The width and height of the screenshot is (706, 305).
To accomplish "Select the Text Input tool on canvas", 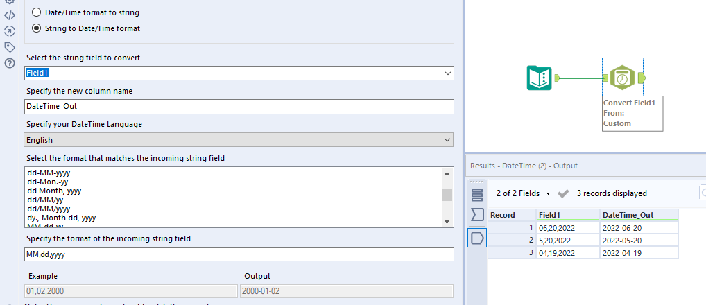I will (x=539, y=78).
